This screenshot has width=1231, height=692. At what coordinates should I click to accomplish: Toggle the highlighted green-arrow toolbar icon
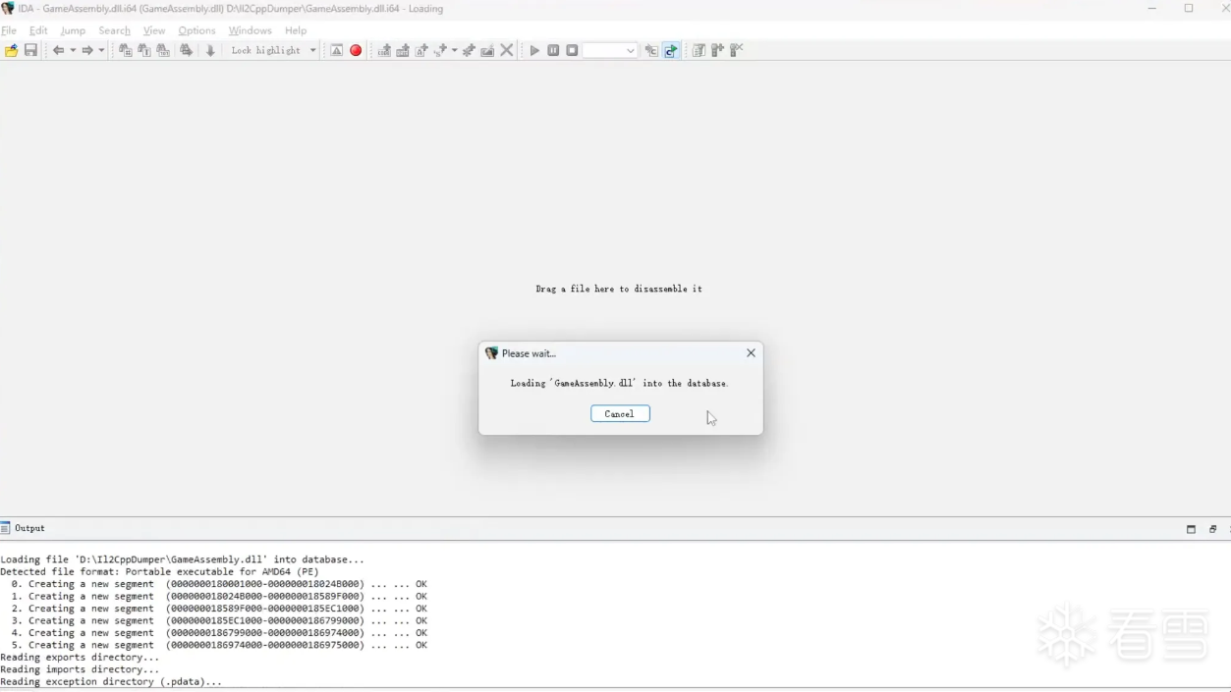[671, 50]
